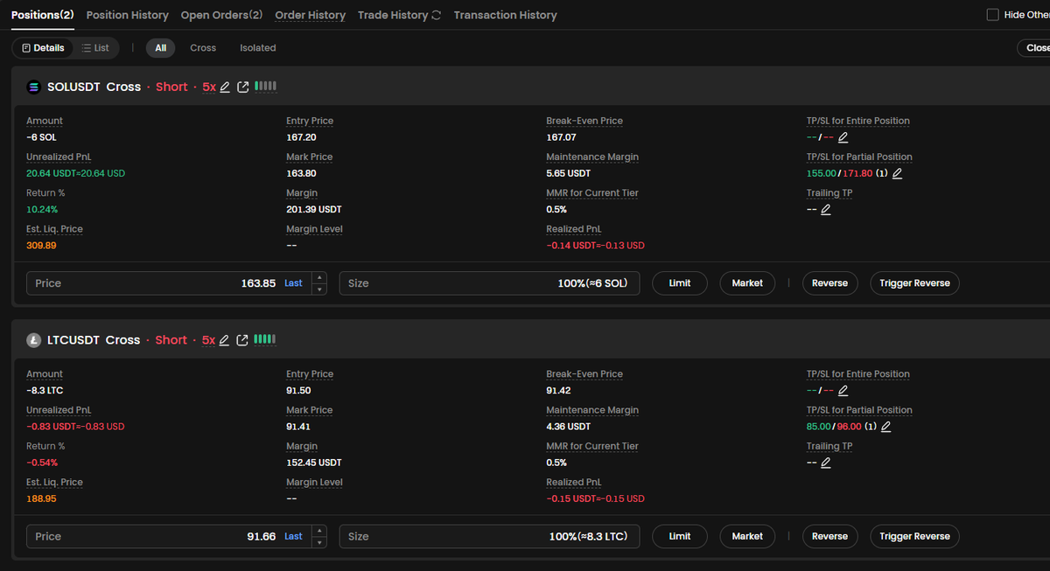
Task: Click the pencil icon to edit SOLUSDT leverage
Action: click(226, 87)
